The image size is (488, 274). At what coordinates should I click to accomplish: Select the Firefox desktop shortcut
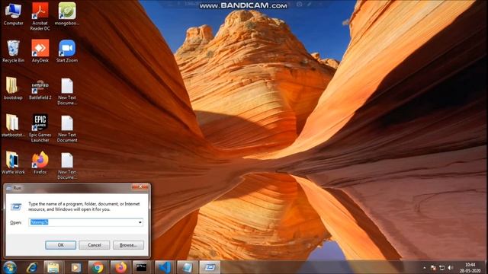pos(40,163)
